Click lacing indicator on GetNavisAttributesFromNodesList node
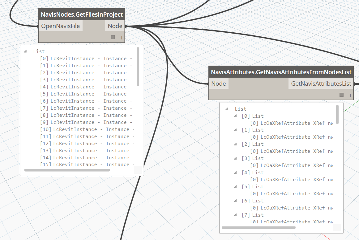This screenshot has width=359, height=240. 350,95
